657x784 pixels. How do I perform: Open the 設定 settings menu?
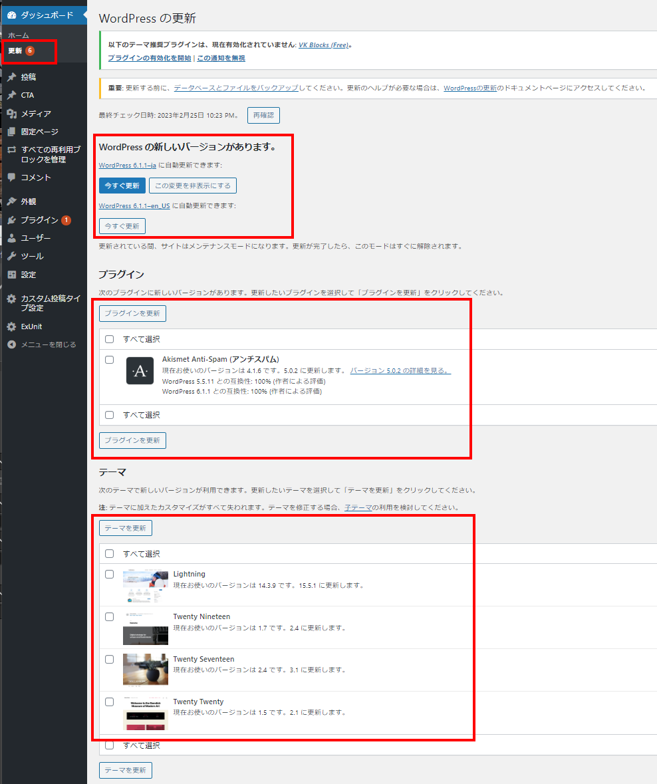(x=28, y=275)
